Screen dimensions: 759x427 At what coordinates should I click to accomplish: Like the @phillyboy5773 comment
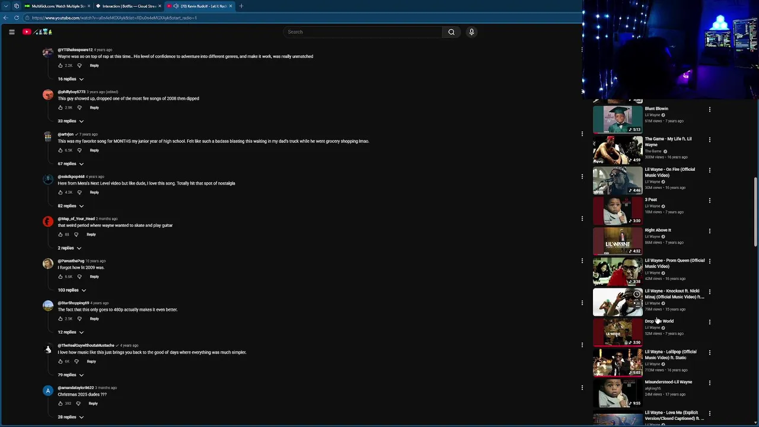pyautogui.click(x=60, y=107)
